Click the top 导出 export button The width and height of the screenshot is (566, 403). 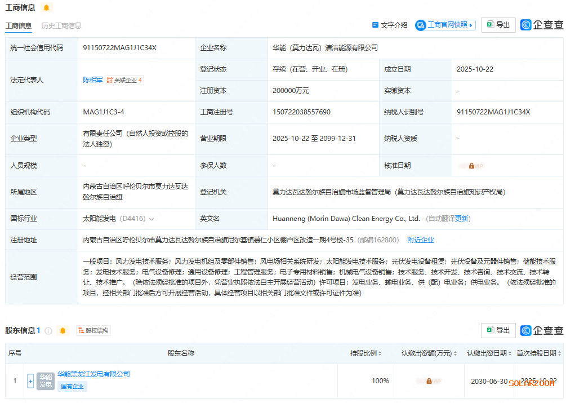click(498, 25)
